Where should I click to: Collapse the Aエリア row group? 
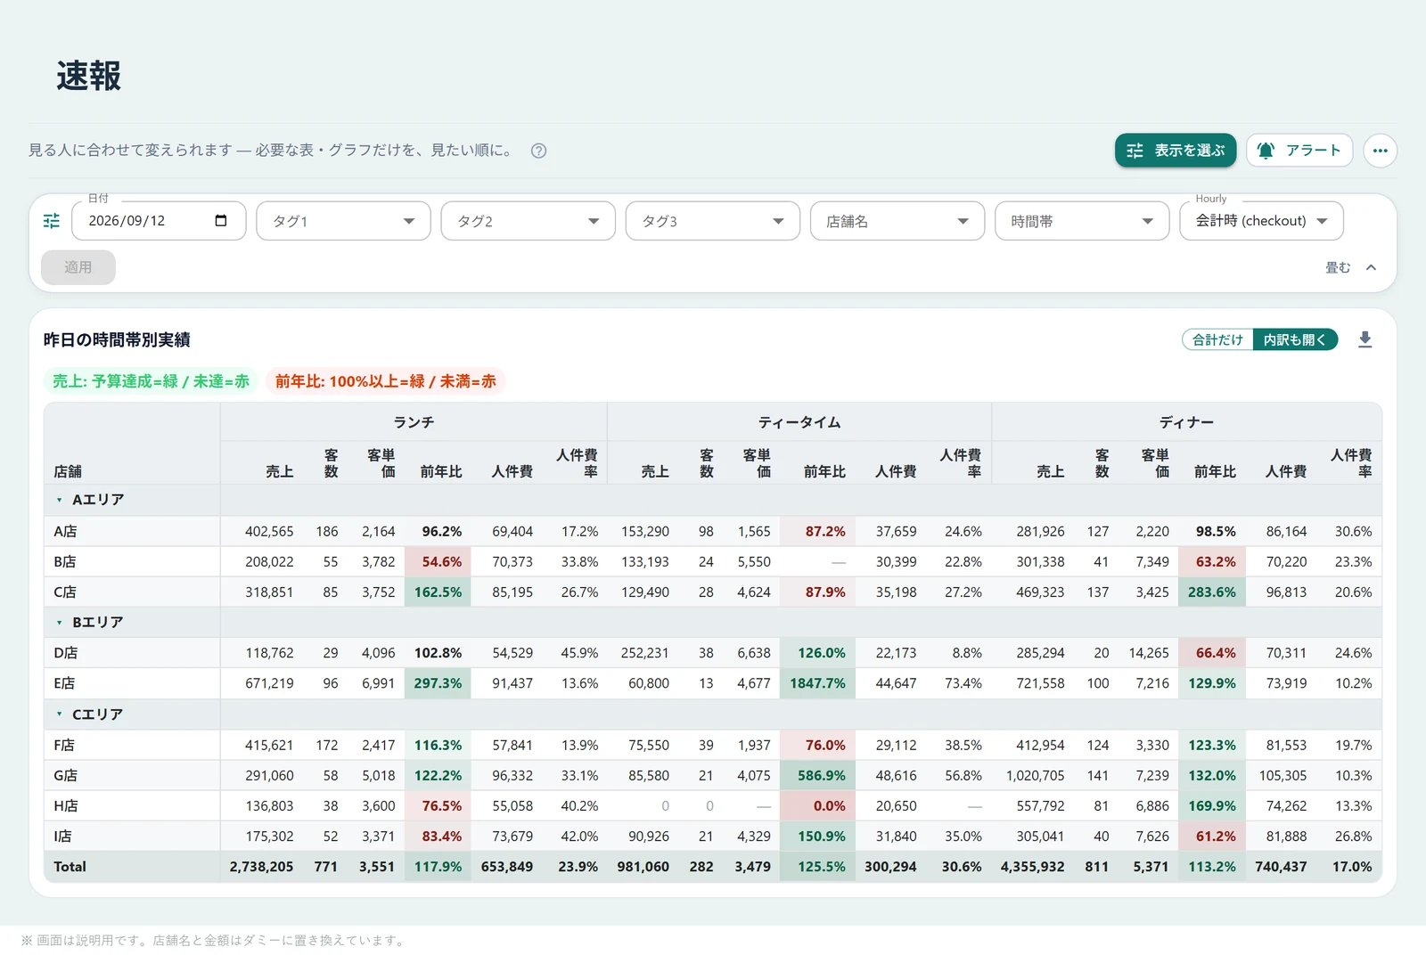[60, 500]
